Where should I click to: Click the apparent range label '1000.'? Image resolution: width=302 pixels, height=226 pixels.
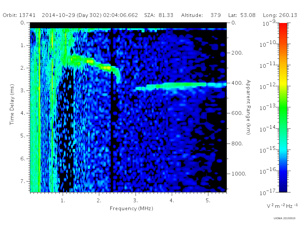click(x=239, y=174)
